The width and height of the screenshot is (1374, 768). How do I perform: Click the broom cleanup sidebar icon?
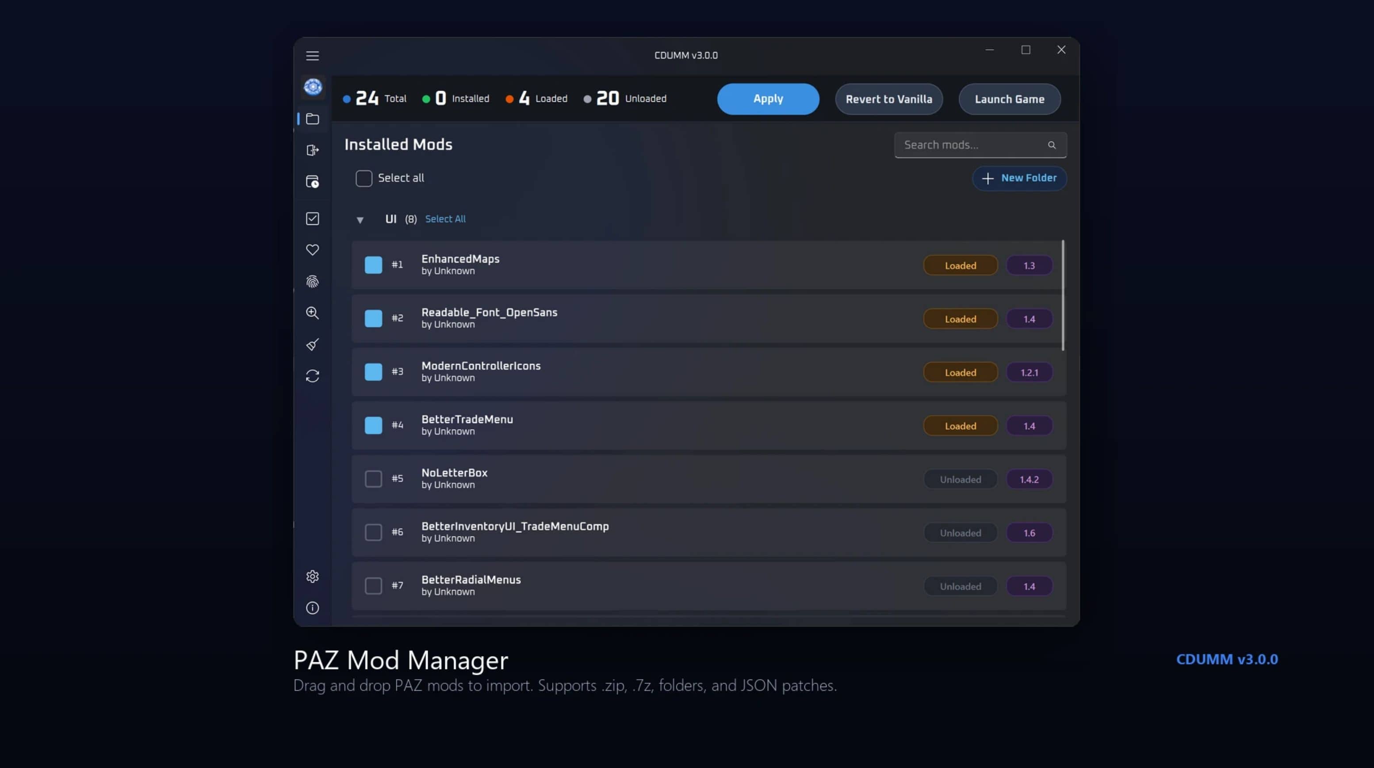[313, 344]
